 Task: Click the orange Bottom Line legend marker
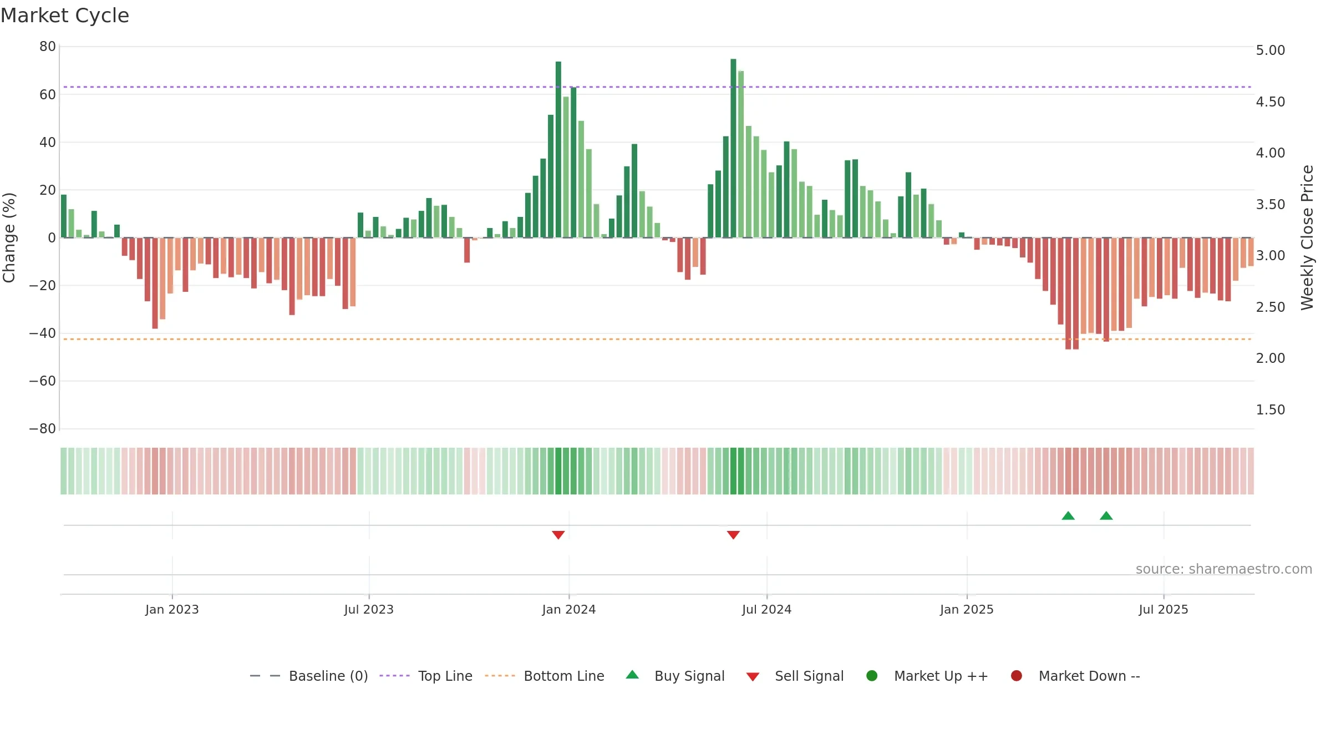point(500,676)
